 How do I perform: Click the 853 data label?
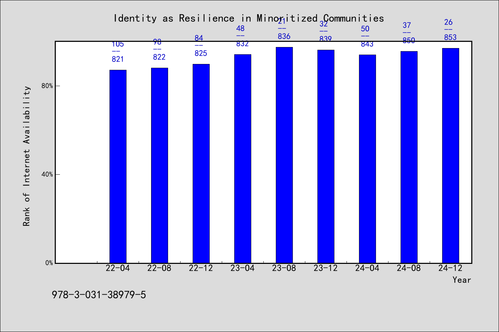point(450,37)
